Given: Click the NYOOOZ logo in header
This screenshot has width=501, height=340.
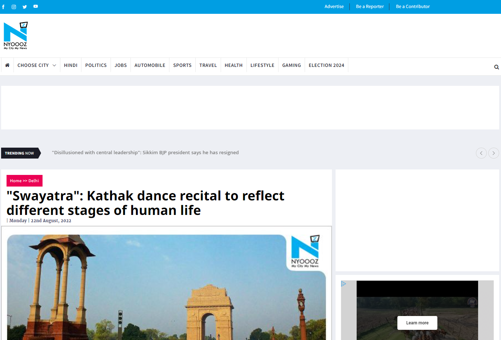Looking at the screenshot, I should [15, 36].
